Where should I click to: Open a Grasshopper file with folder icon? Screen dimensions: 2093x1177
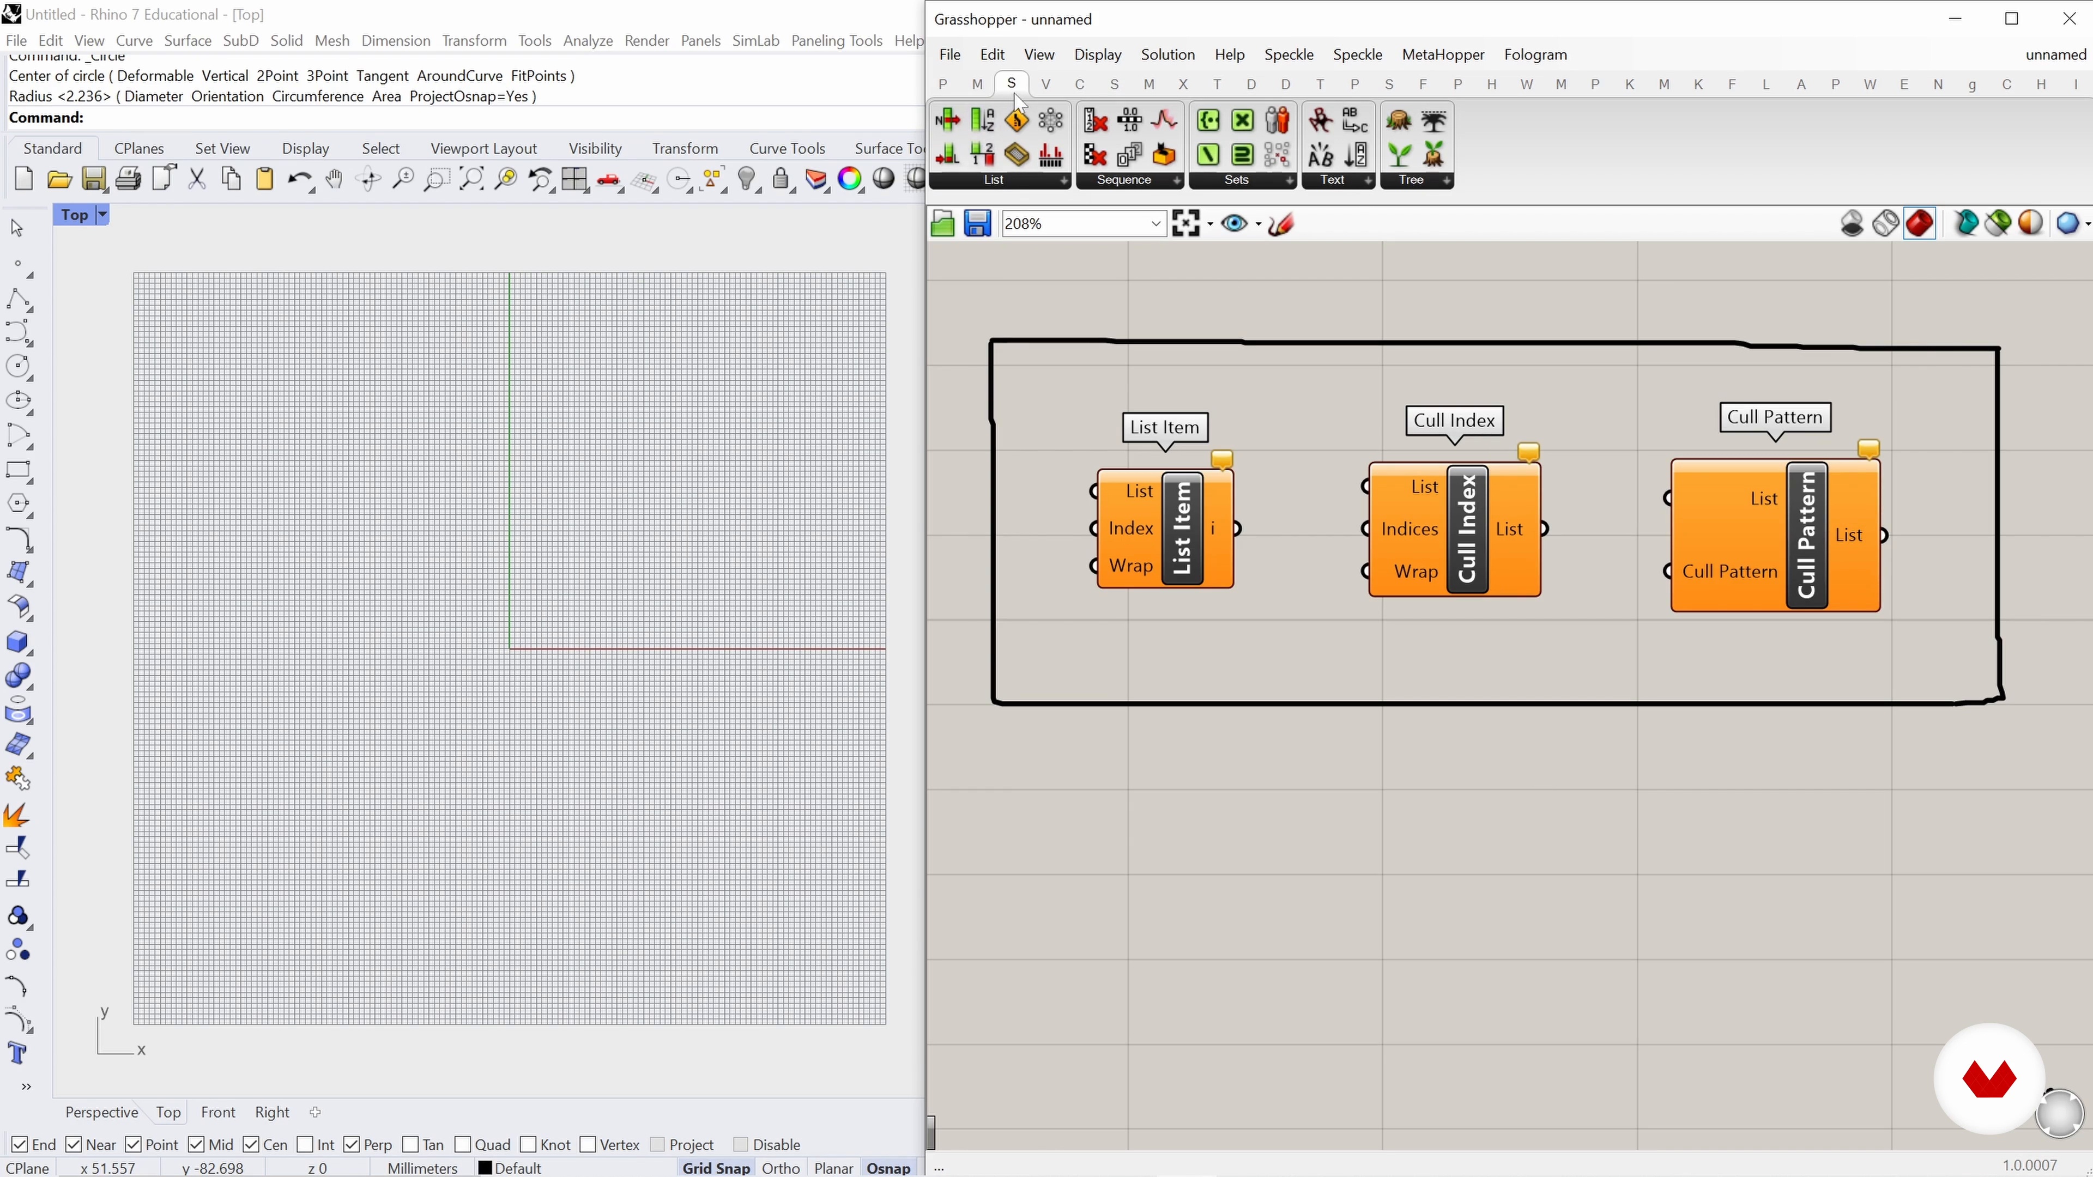[942, 223]
